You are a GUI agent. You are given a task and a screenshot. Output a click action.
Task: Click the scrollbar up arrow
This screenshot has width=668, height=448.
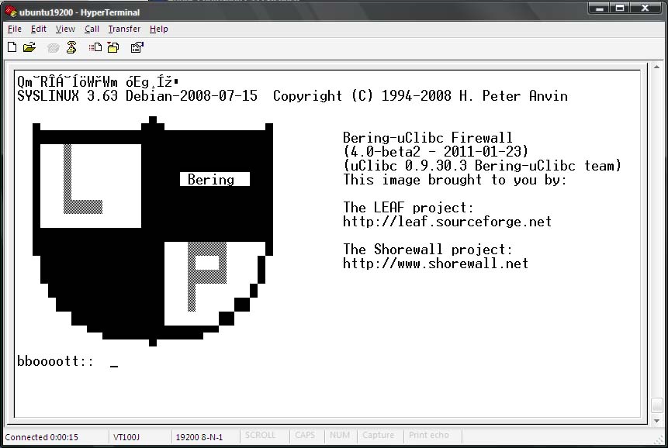coord(656,67)
